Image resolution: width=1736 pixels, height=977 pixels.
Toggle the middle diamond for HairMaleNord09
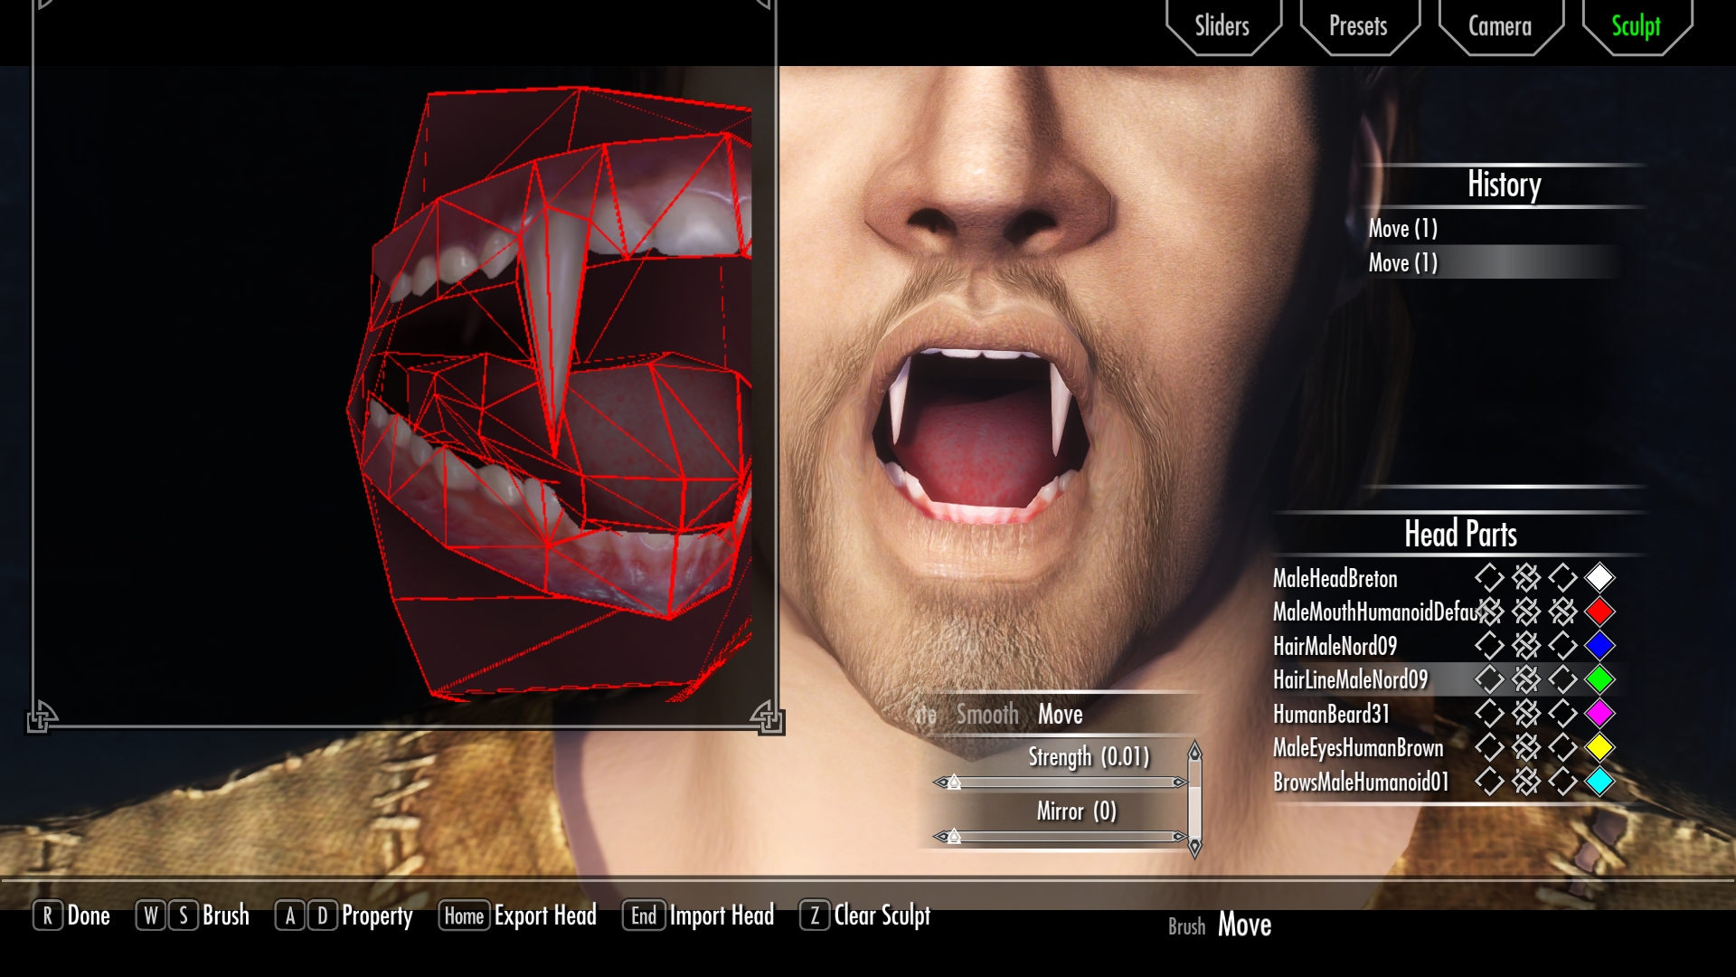[1526, 646]
